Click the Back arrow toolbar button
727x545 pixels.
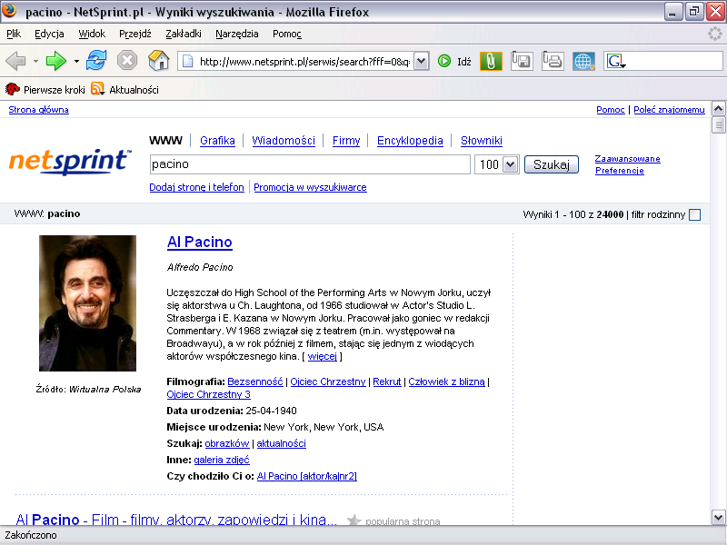(x=15, y=61)
